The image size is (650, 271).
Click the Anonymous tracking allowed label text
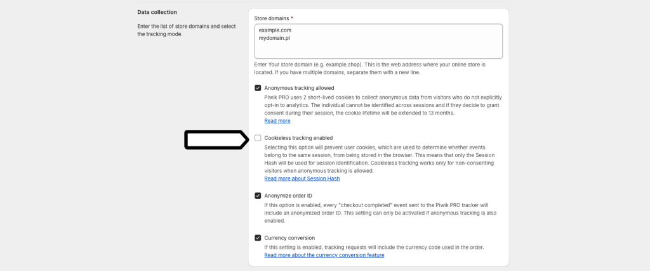click(x=300, y=88)
